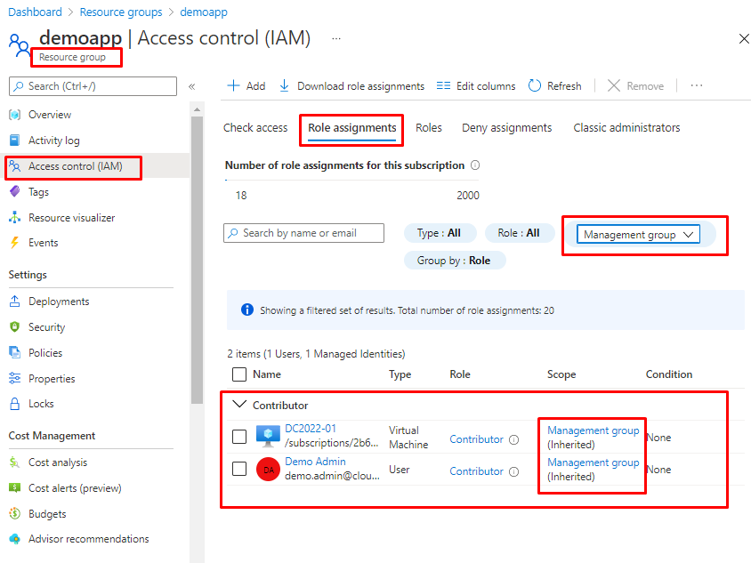
Task: Collapse the Contributor group
Action: pyautogui.click(x=238, y=405)
